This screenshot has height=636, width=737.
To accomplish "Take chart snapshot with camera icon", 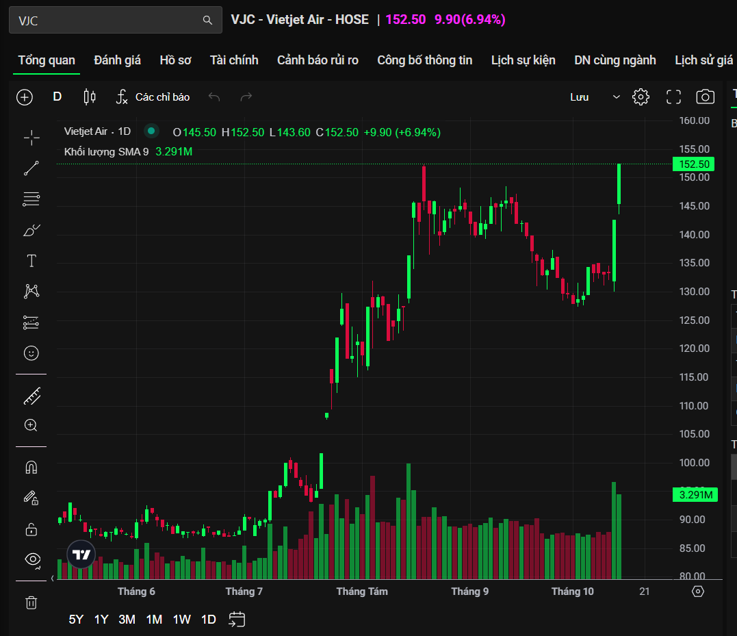I will tap(705, 97).
